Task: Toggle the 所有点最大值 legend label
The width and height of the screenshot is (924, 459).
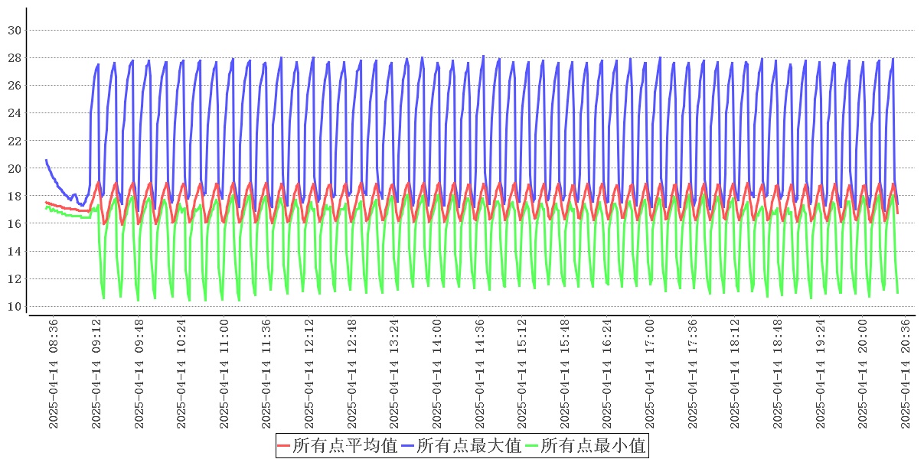Action: point(469,445)
